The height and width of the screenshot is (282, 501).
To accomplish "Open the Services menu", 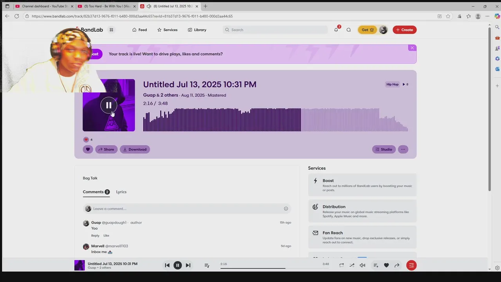I will pyautogui.click(x=167, y=30).
